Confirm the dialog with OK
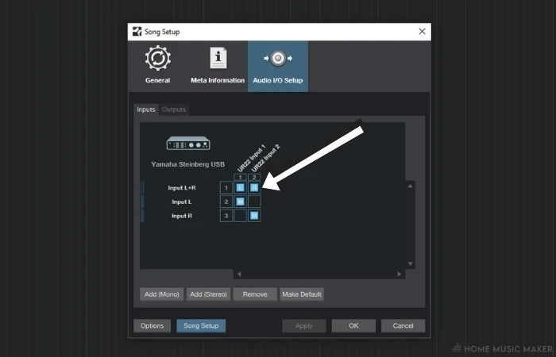This screenshot has width=556, height=357. coord(353,326)
